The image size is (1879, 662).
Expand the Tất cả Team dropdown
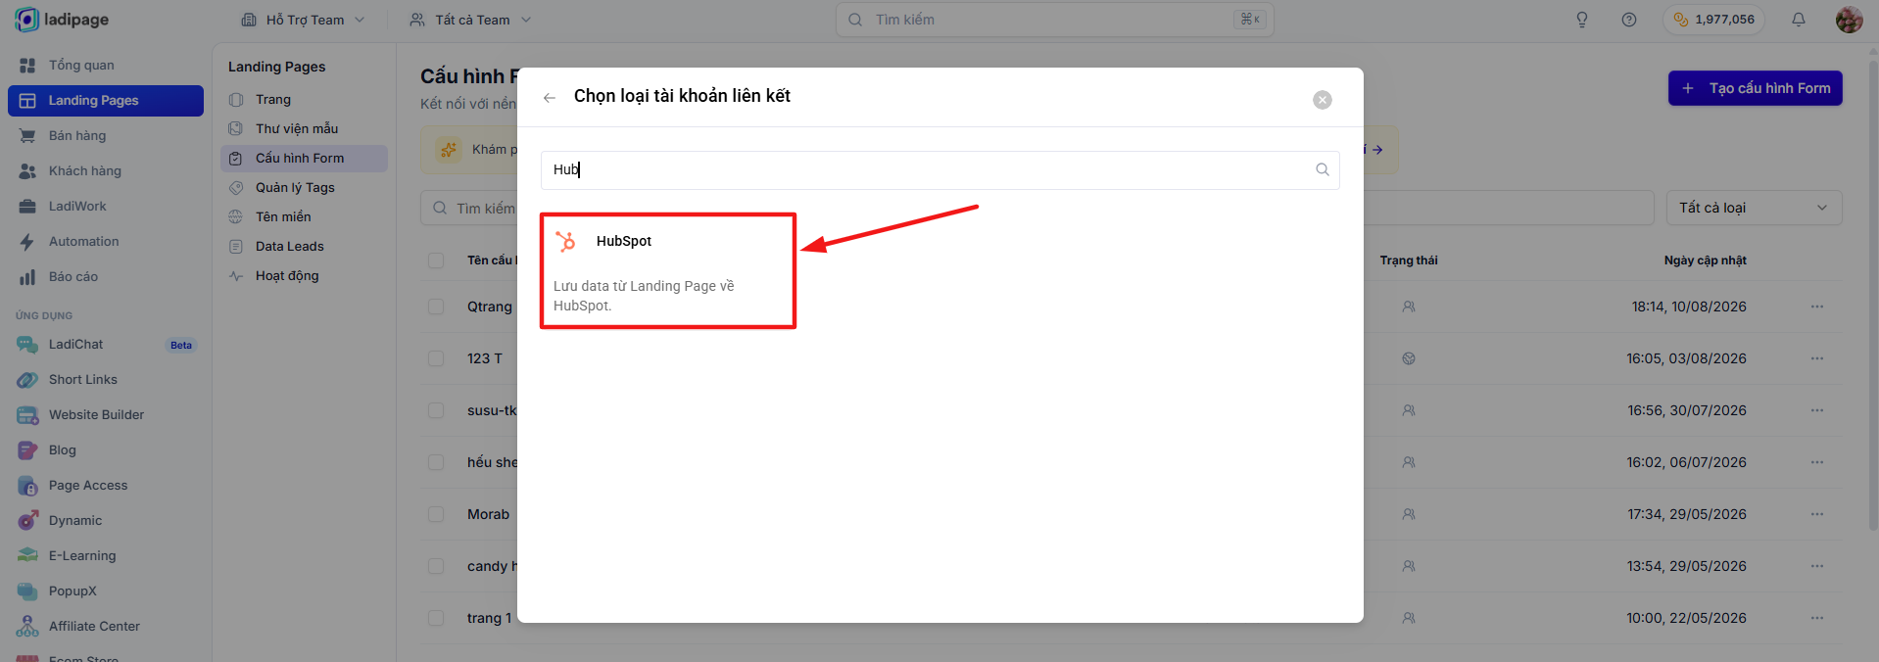click(470, 20)
